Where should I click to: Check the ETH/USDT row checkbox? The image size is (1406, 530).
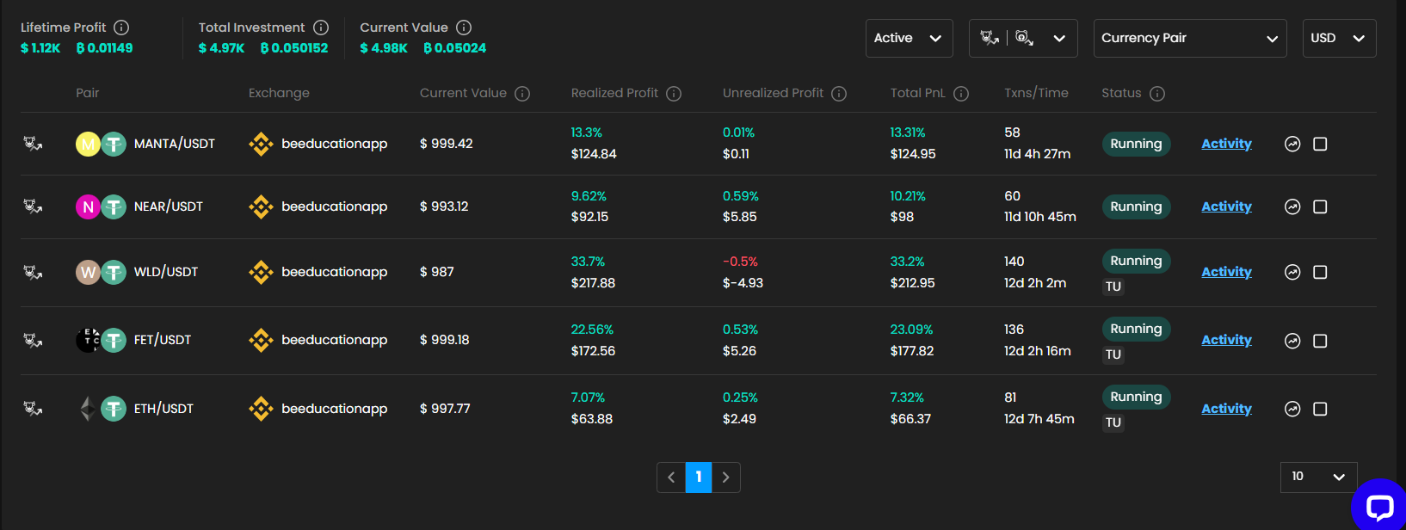coord(1320,409)
